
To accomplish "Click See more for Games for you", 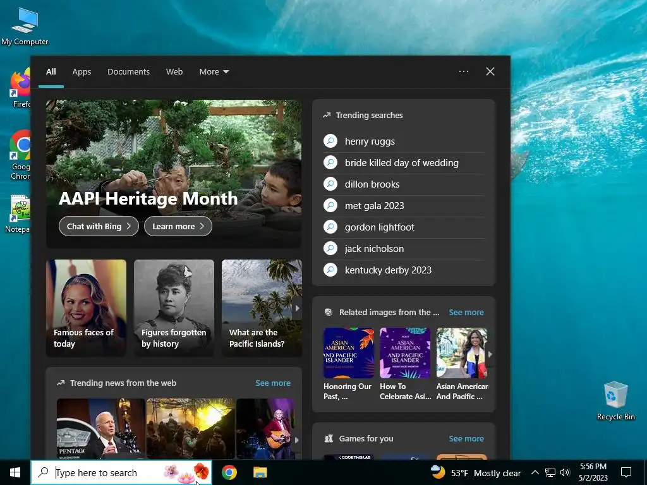I will tap(466, 438).
